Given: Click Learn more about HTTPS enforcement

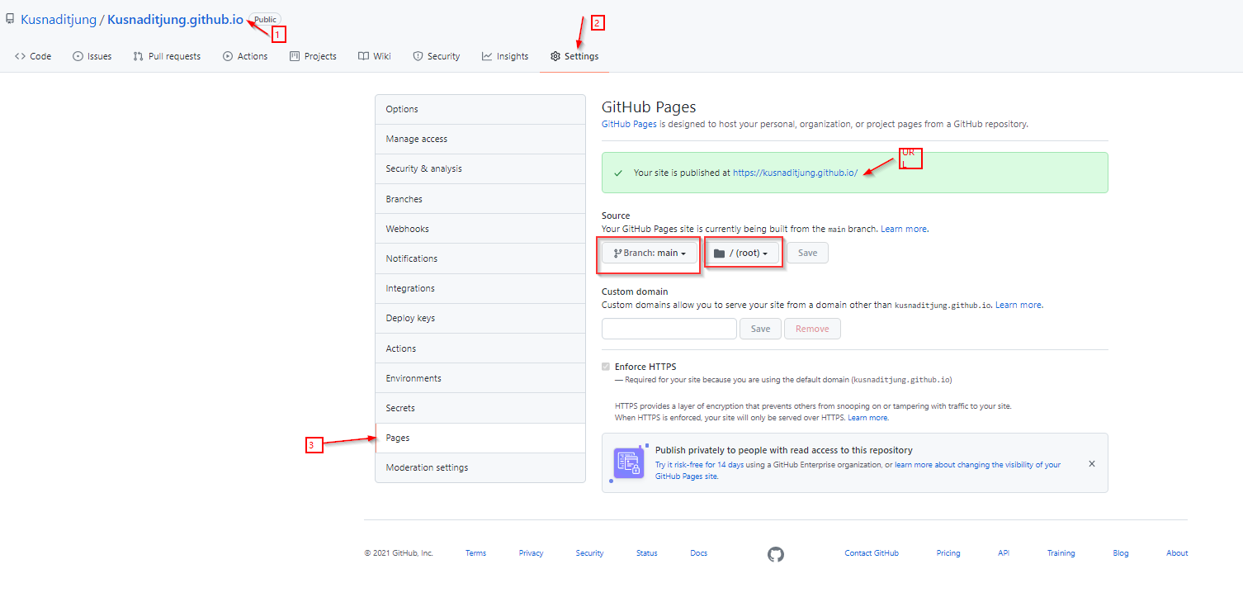Looking at the screenshot, I should click(x=867, y=418).
